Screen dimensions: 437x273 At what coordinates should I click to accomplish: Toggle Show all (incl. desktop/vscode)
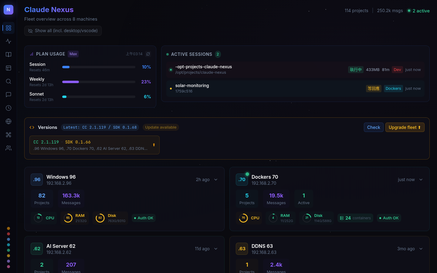click(x=63, y=31)
